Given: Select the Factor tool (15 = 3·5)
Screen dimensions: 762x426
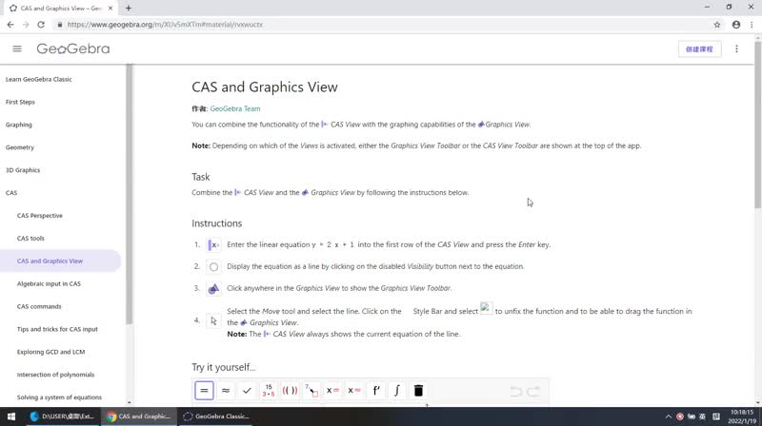Looking at the screenshot, I should tap(269, 390).
